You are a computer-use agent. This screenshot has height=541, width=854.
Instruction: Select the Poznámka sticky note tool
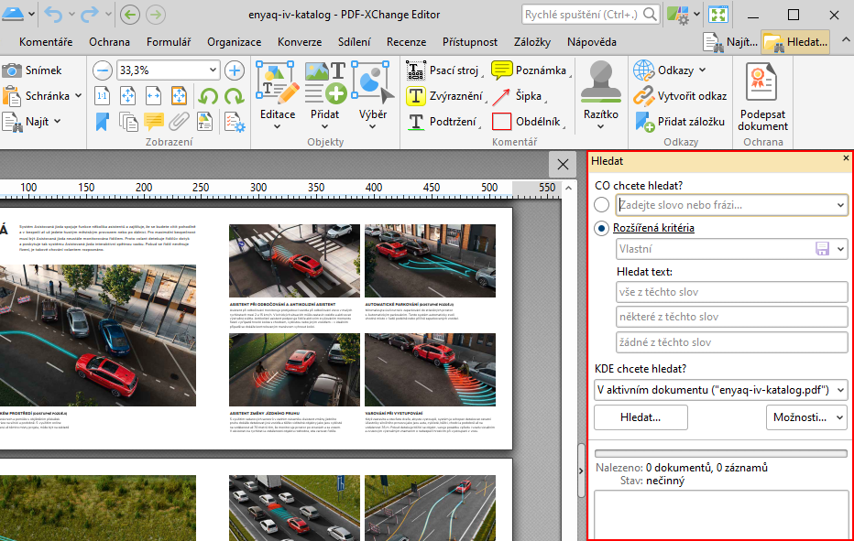530,70
